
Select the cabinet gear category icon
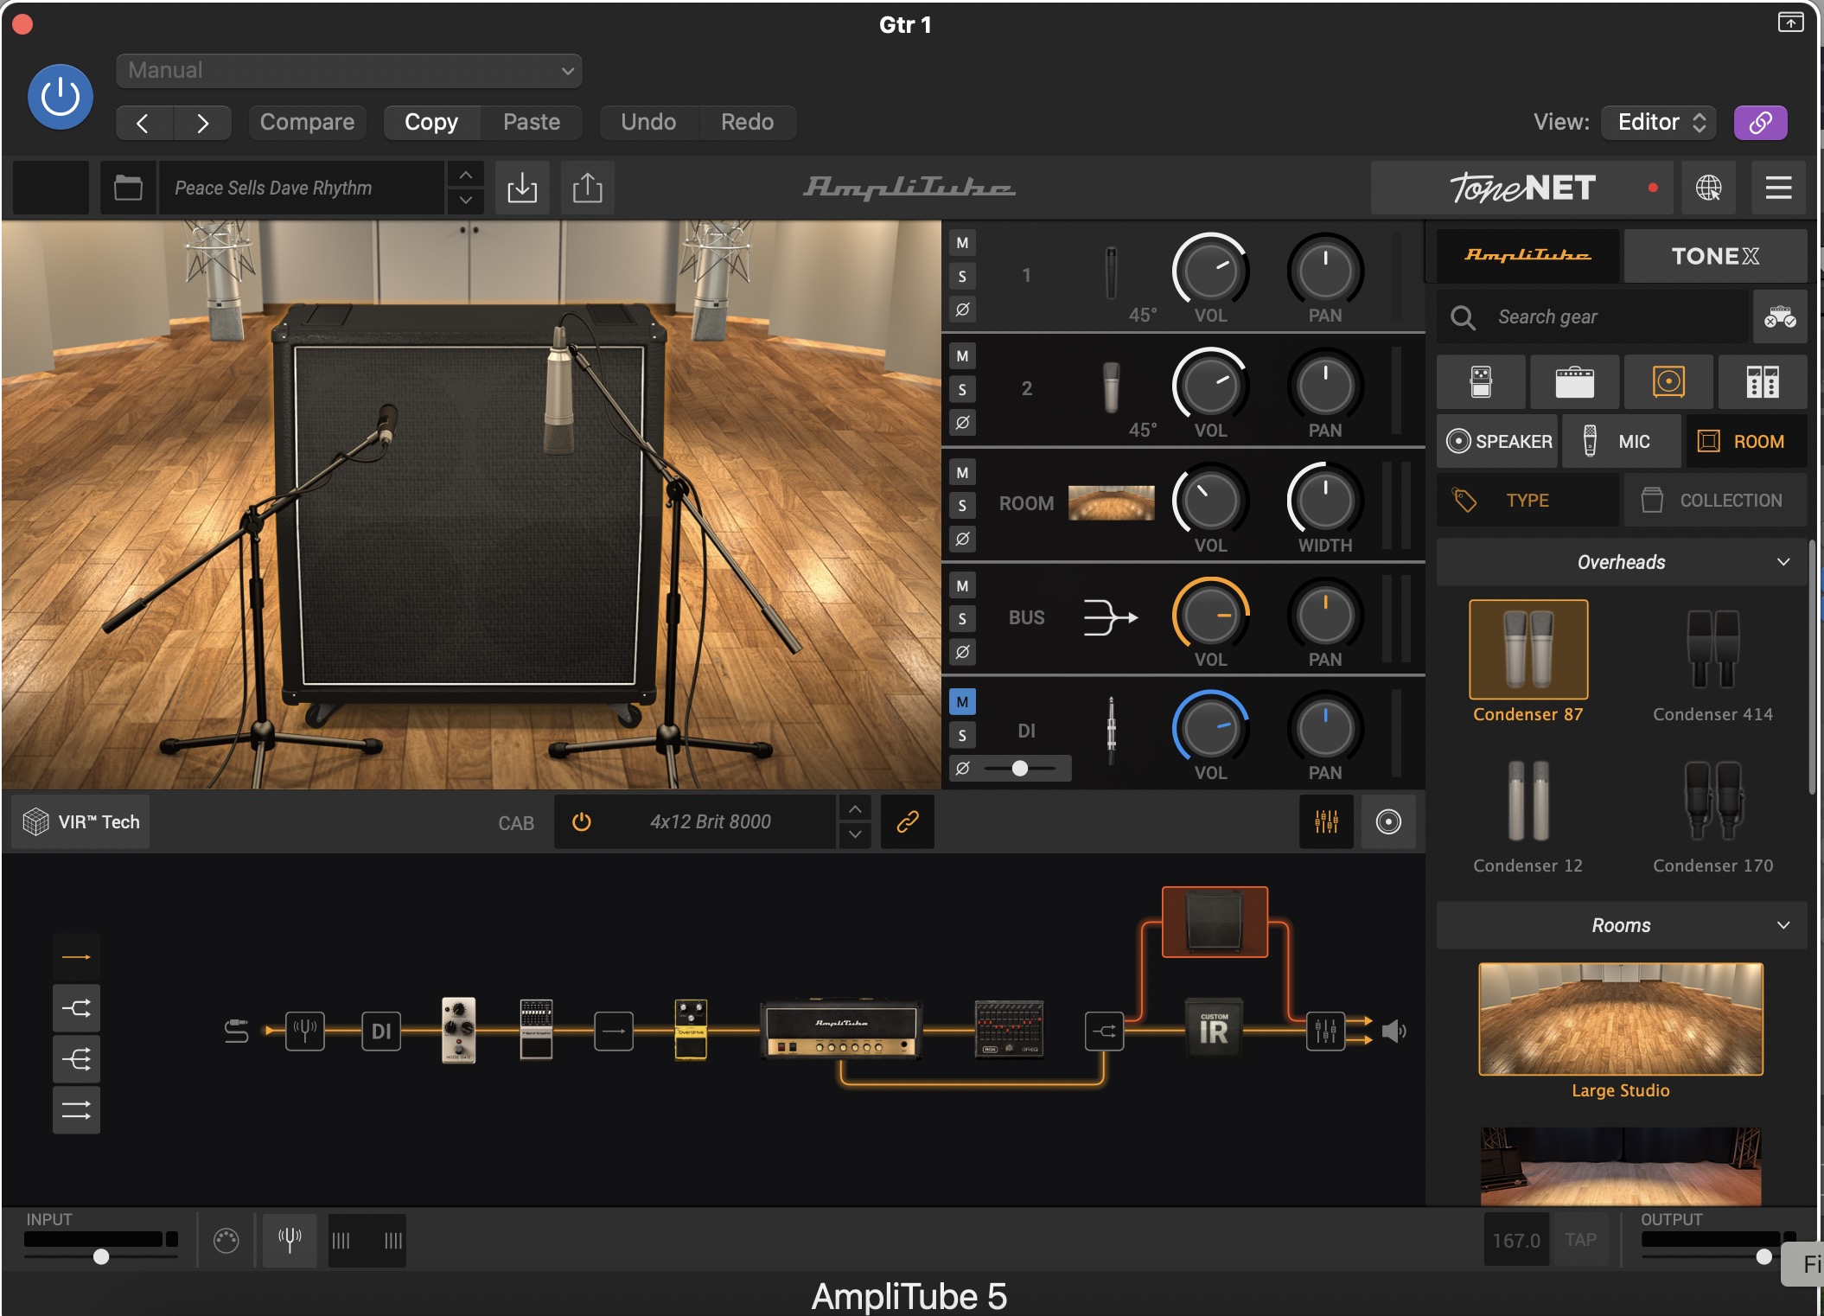pyautogui.click(x=1668, y=381)
